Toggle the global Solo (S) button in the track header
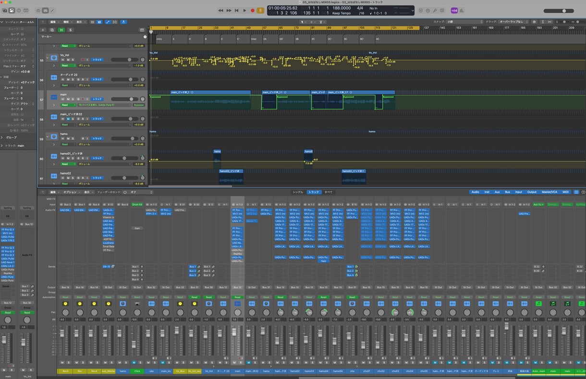Viewport: 586px width, 379px height. 71,30
